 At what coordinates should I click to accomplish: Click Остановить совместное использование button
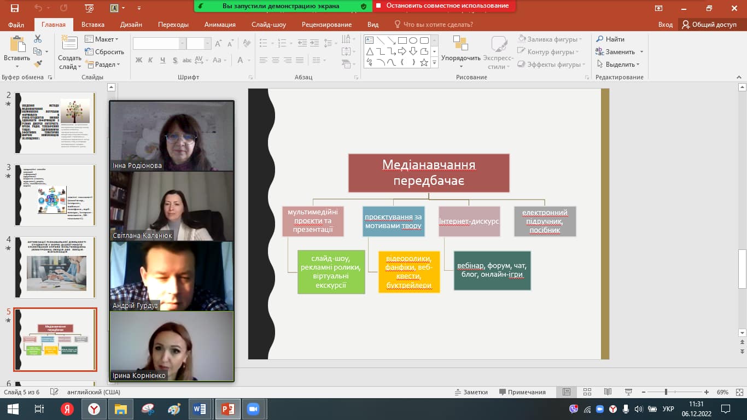pyautogui.click(x=443, y=6)
